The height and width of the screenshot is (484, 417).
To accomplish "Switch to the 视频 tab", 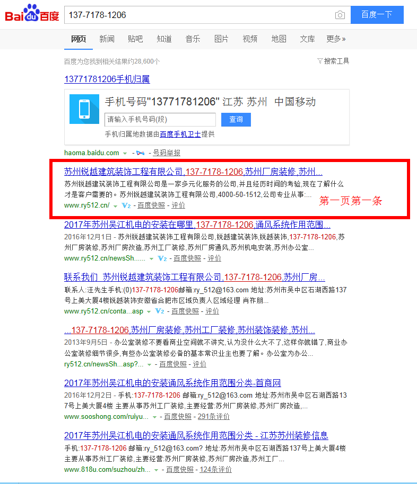I will (x=250, y=39).
